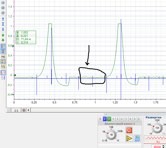Toggle the min/max measurements box icon
Screen dimensions: 166x148
coord(3,62)
